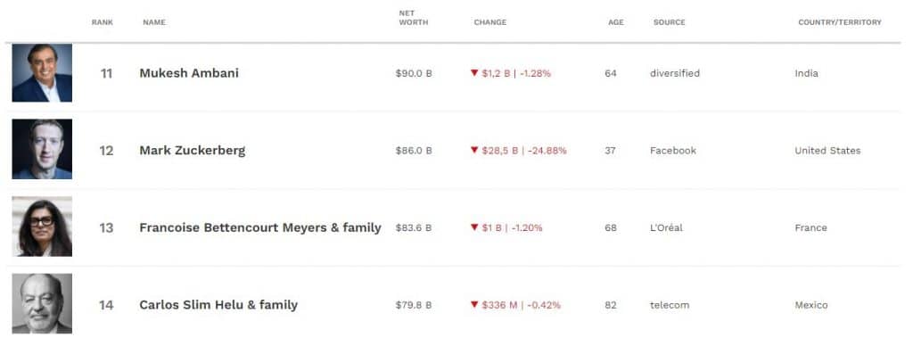
Task: Sort by the AGE column header
Action: coord(616,22)
